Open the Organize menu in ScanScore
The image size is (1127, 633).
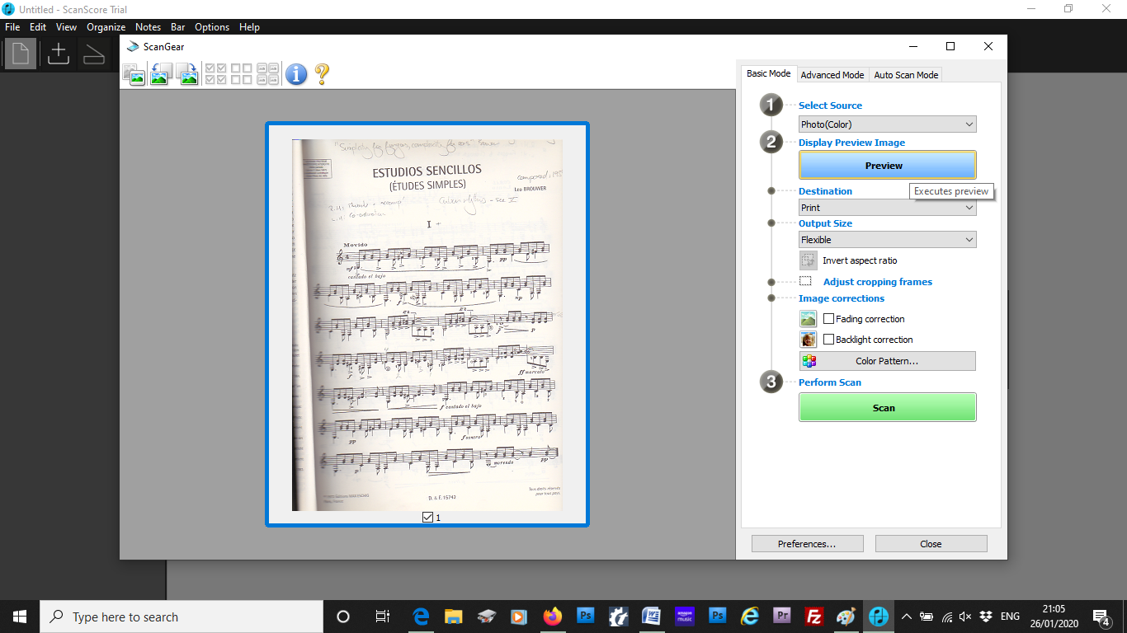[x=106, y=27]
